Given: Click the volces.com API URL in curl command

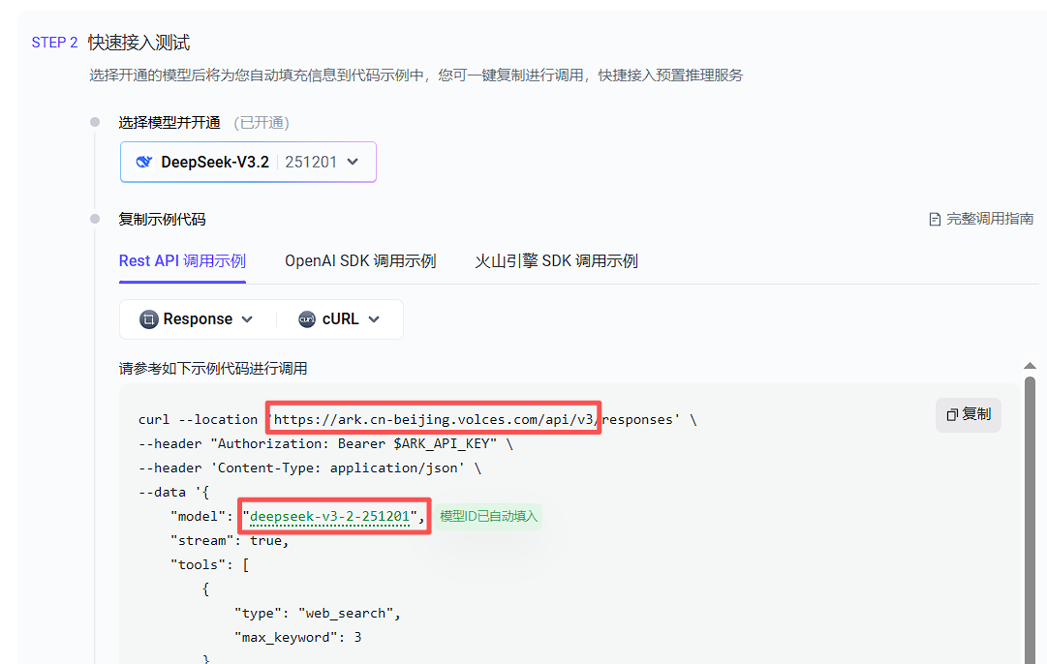Looking at the screenshot, I should (x=436, y=419).
